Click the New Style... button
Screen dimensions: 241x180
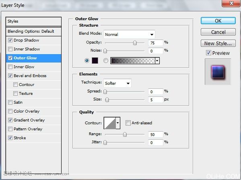(218, 43)
